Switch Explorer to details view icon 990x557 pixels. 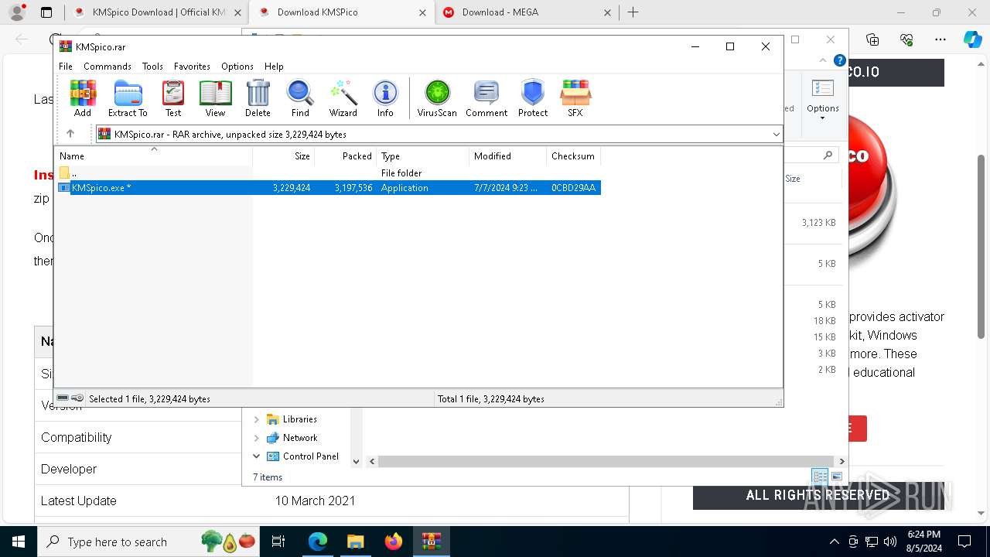click(819, 477)
